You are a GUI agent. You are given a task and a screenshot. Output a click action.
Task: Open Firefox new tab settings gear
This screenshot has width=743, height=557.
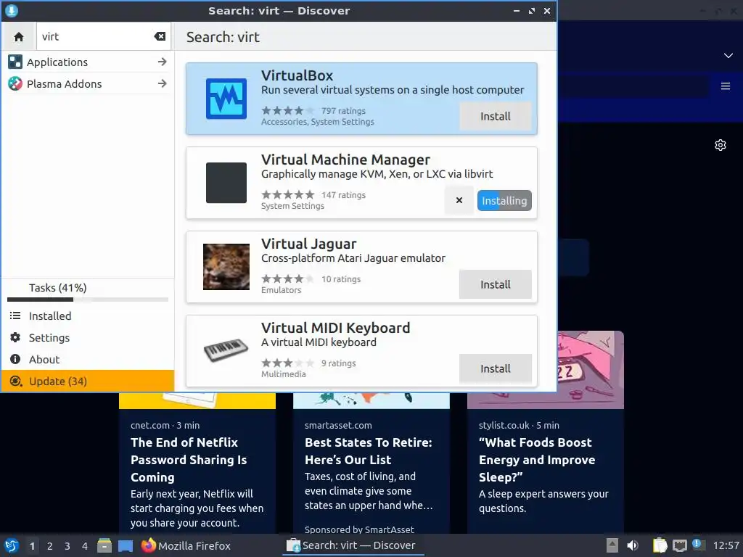[721, 145]
